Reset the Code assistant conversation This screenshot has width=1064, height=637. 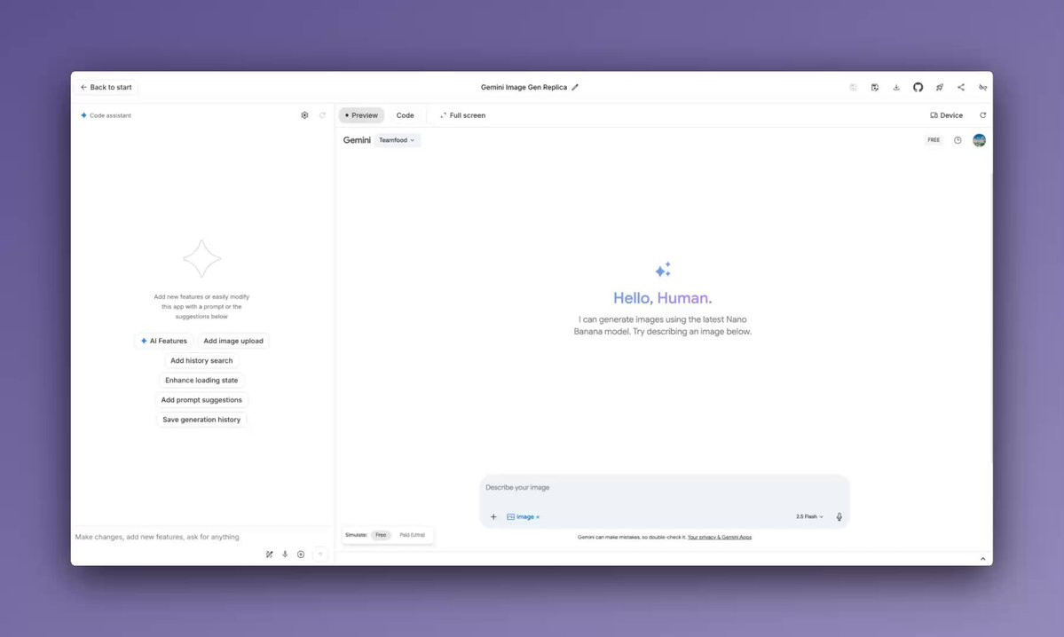322,115
